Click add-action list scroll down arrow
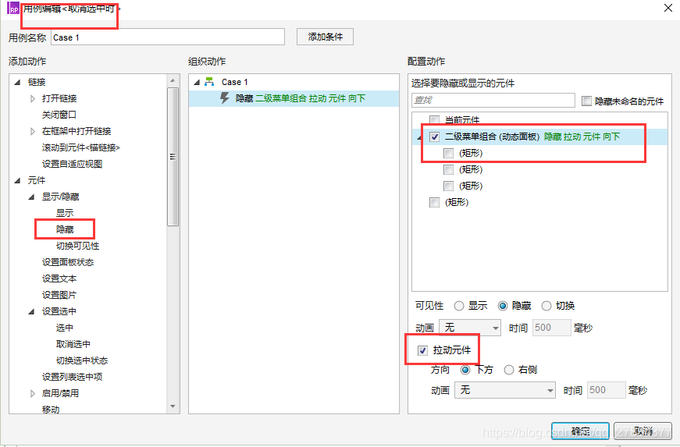The image size is (680, 447). tap(173, 406)
